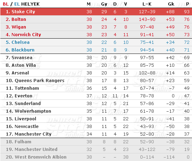Open Queens Park Rangers entry
192x161 pixels.
[35, 81]
